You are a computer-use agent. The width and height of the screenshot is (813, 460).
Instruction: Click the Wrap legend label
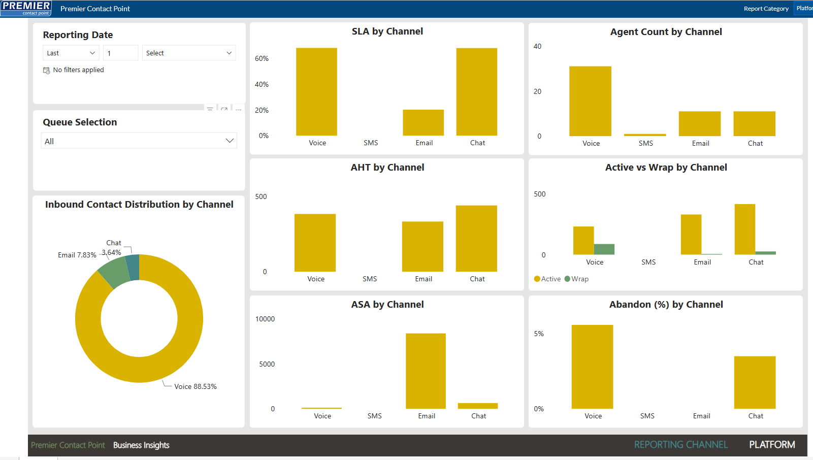[580, 279]
